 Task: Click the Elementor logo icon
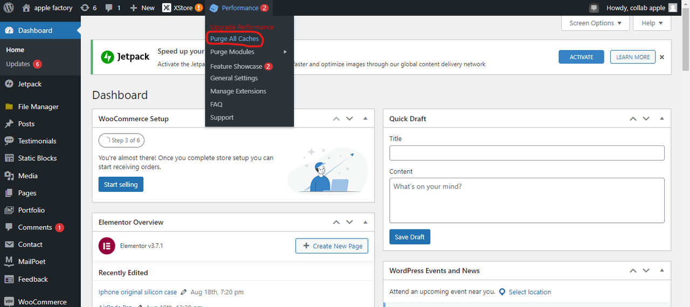click(x=107, y=246)
